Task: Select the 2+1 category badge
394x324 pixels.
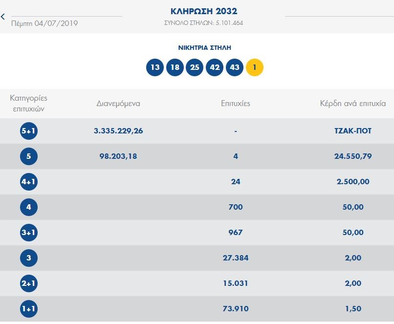Action: click(29, 283)
